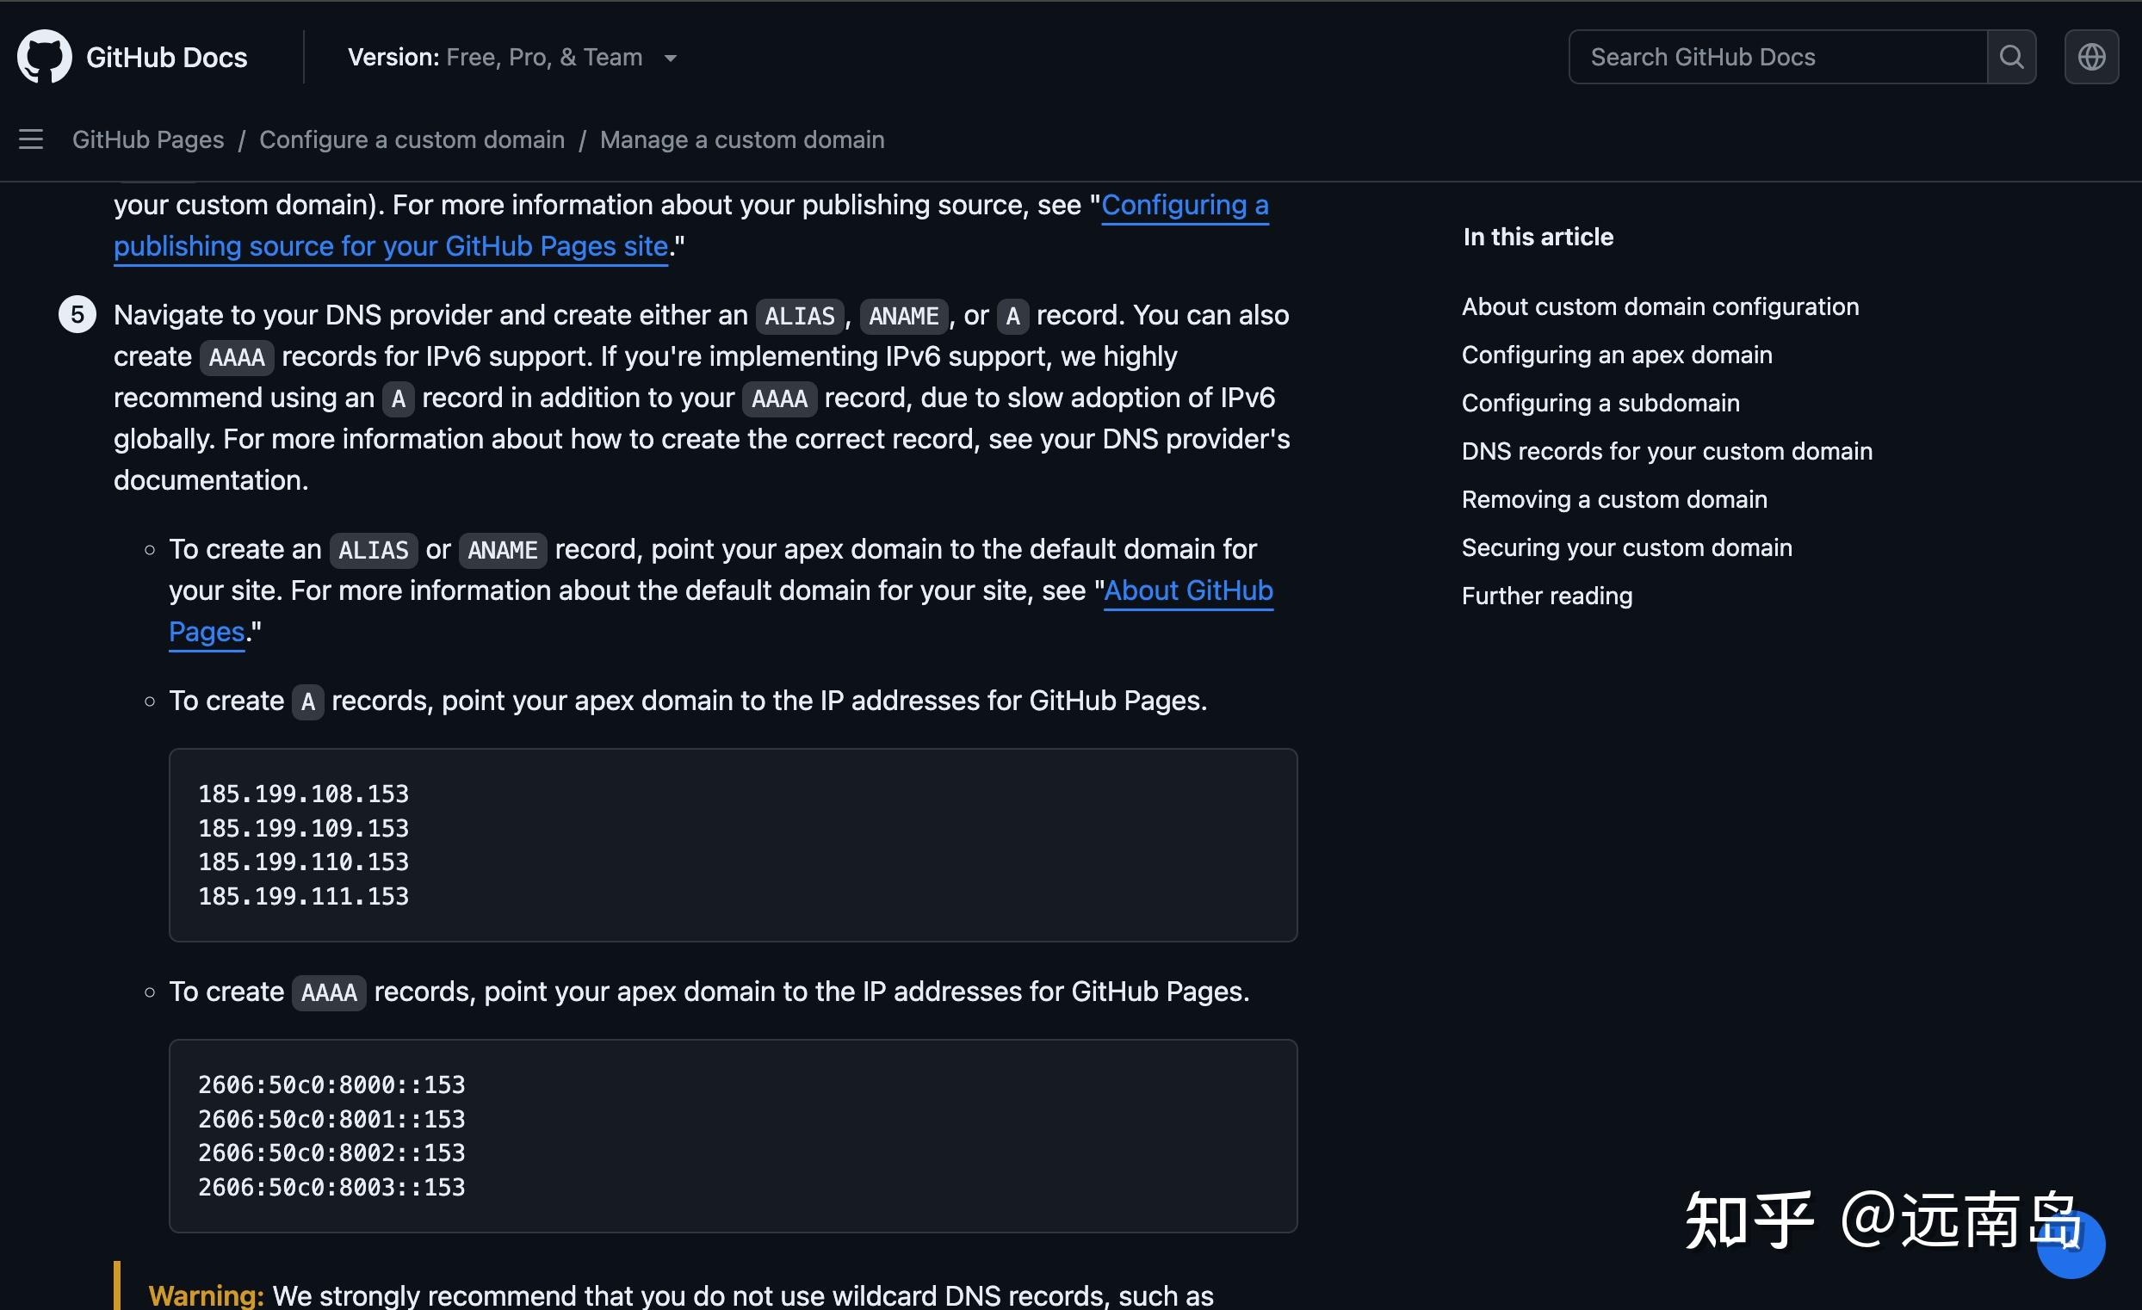2142x1310 pixels.
Task: Open the hamburger sidebar menu icon
Action: click(31, 139)
